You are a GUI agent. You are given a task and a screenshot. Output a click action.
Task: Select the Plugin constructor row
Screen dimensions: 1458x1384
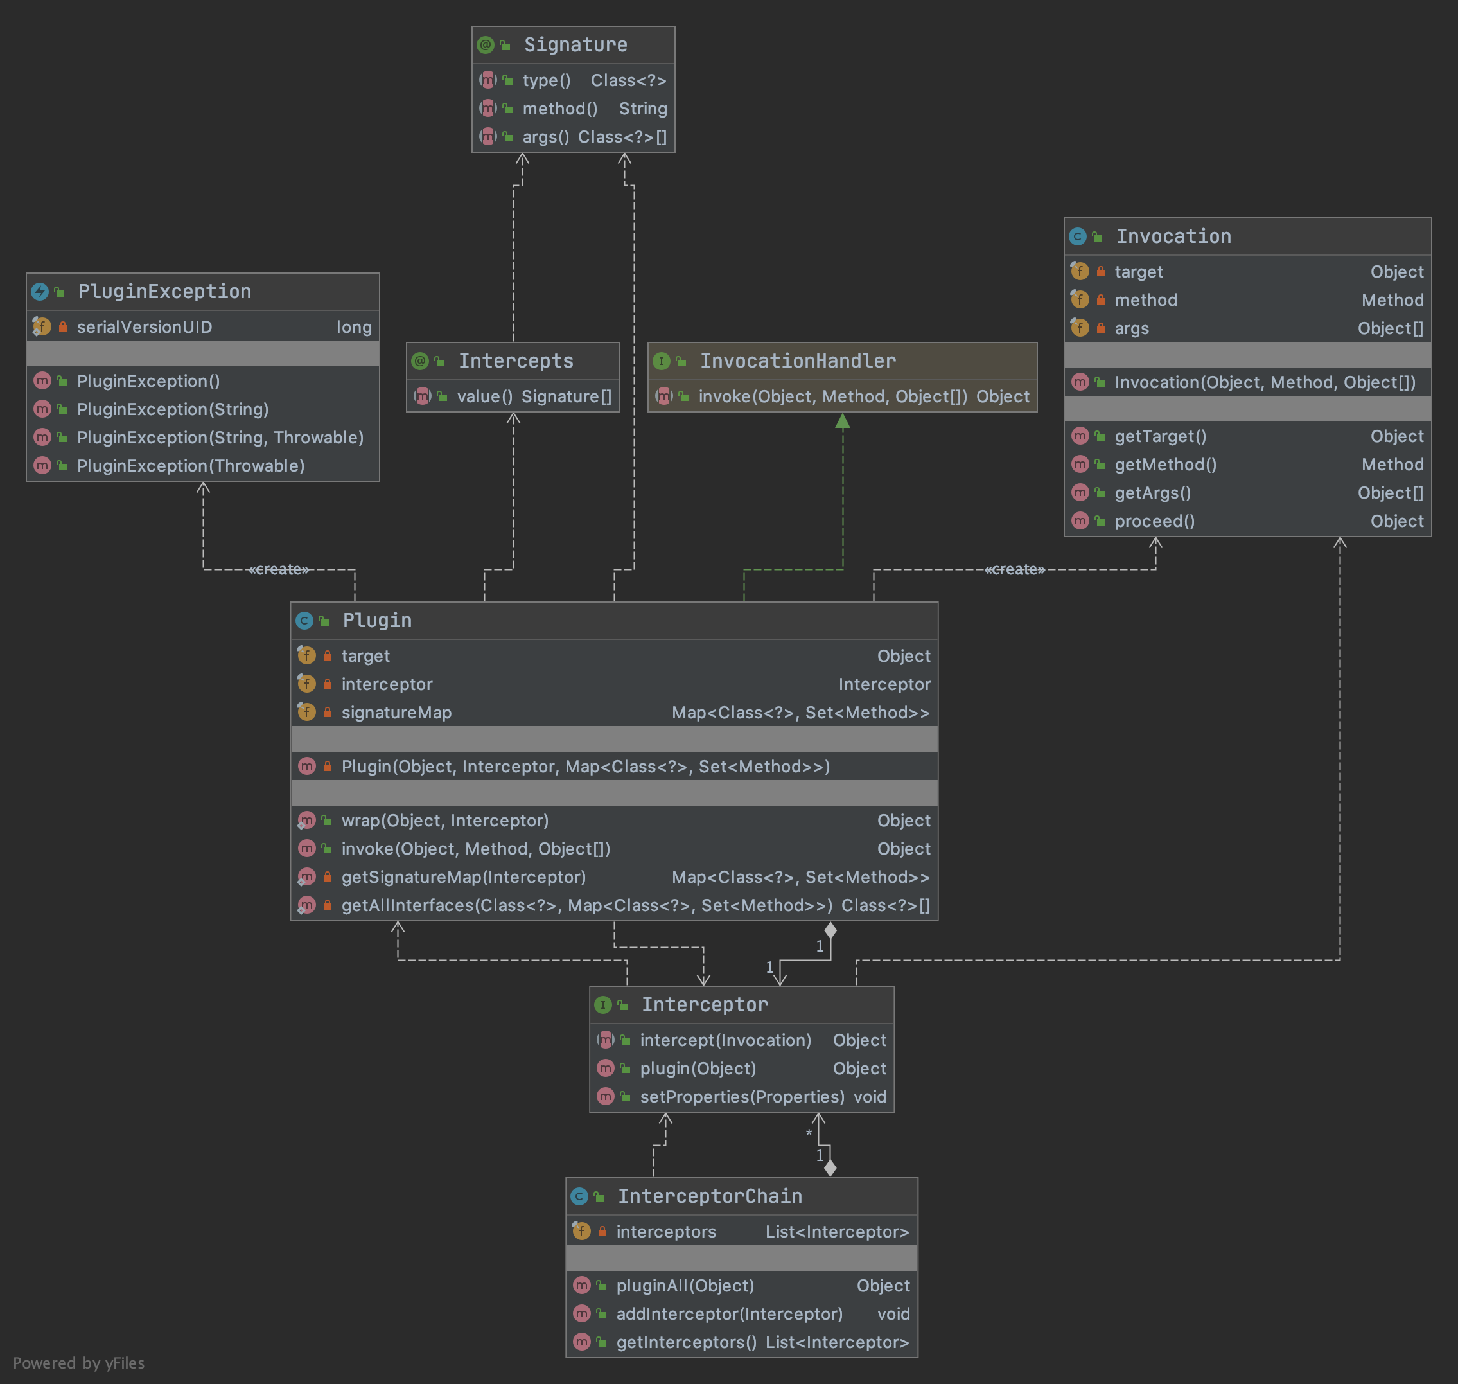click(613, 767)
